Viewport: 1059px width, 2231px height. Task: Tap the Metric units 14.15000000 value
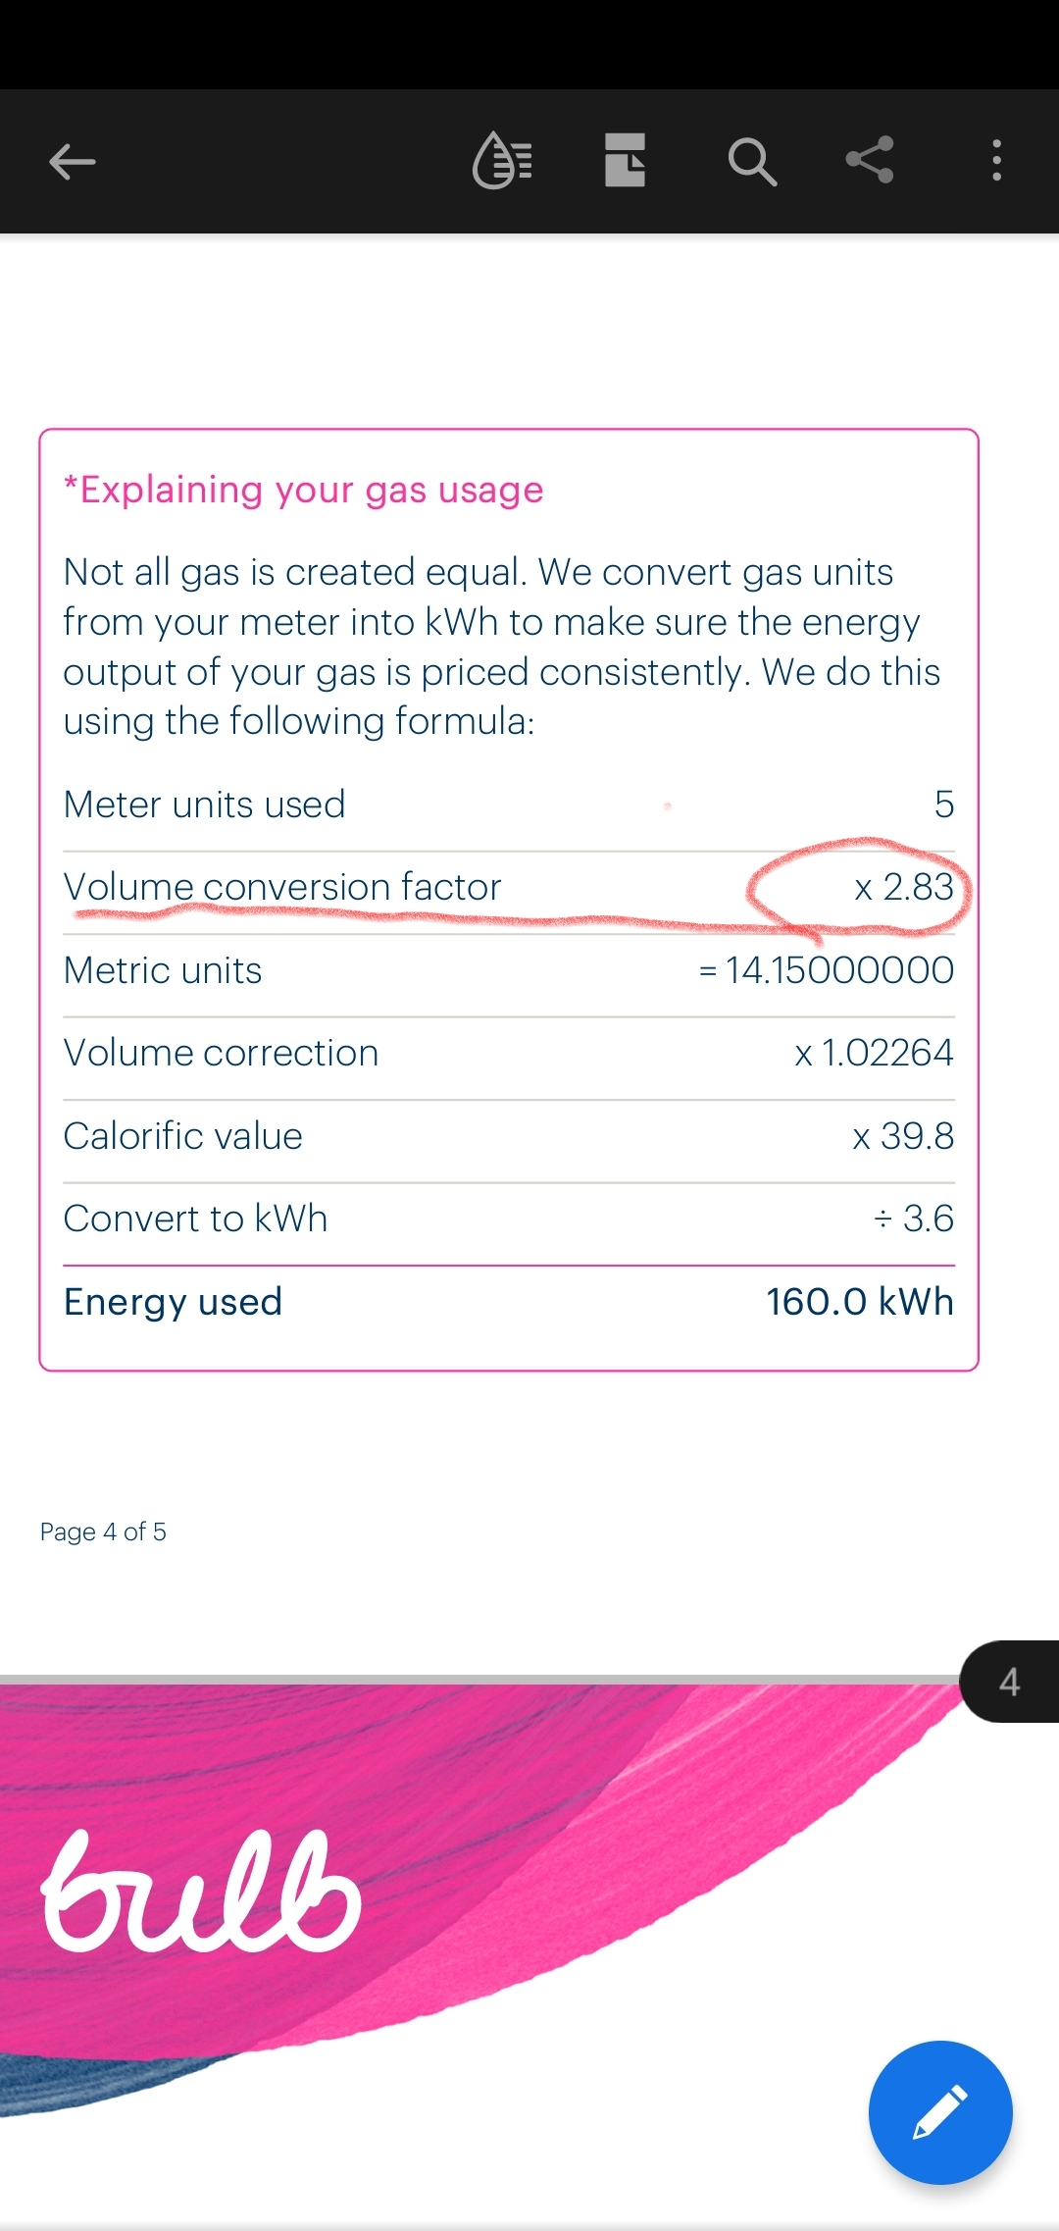[826, 970]
